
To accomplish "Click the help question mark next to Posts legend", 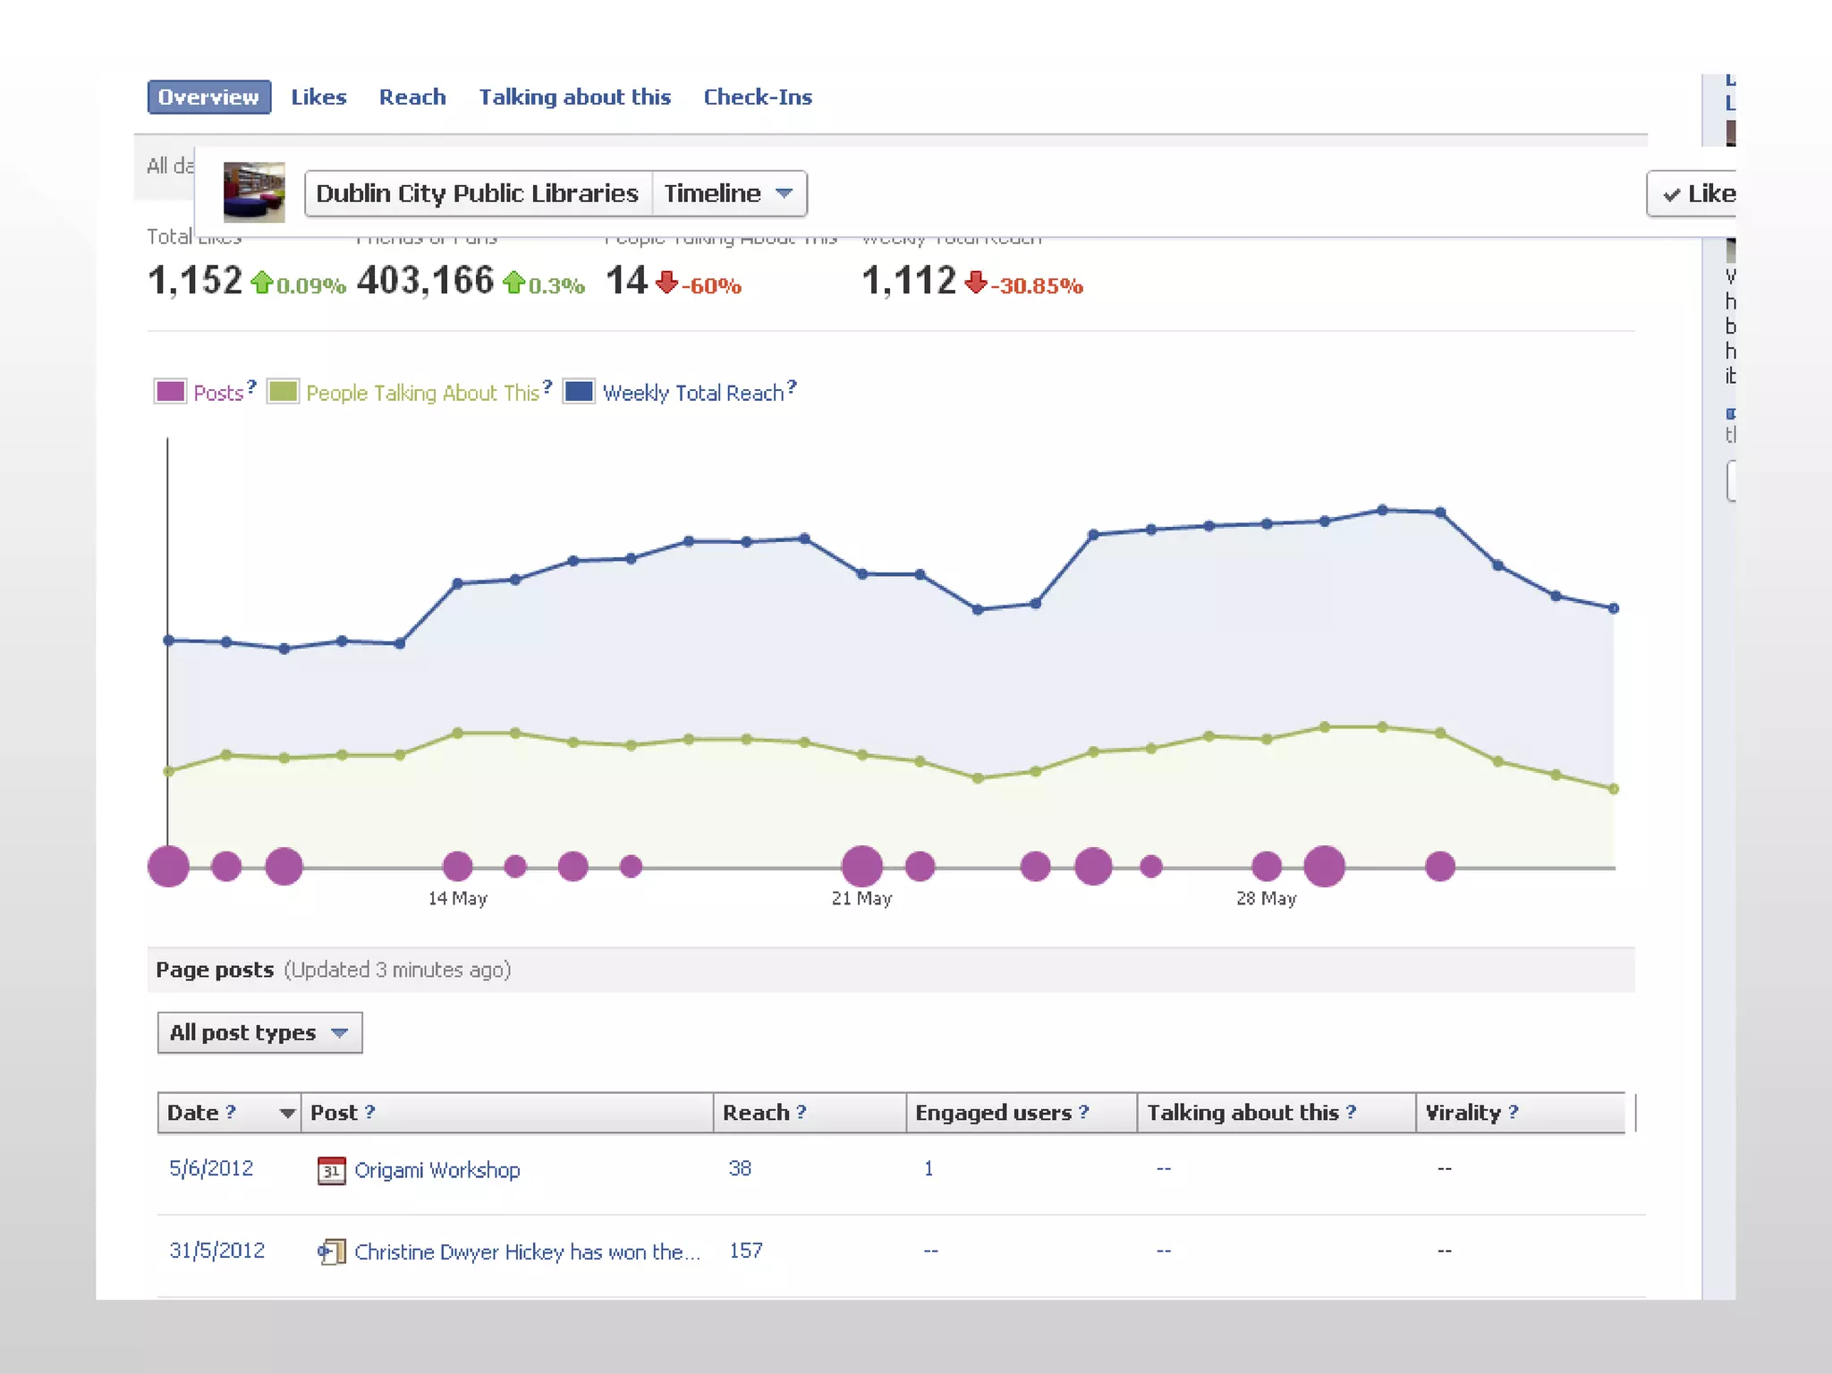I will pyautogui.click(x=251, y=386).
